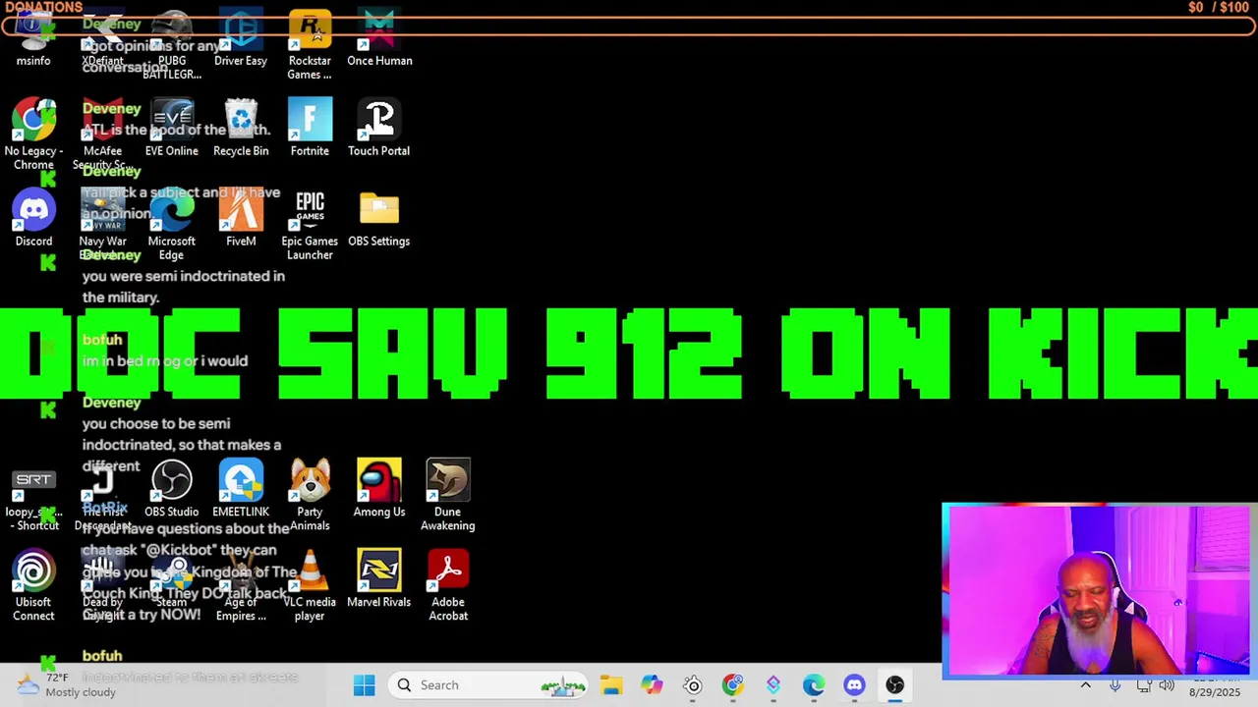Open Copilot from the taskbar

(652, 685)
